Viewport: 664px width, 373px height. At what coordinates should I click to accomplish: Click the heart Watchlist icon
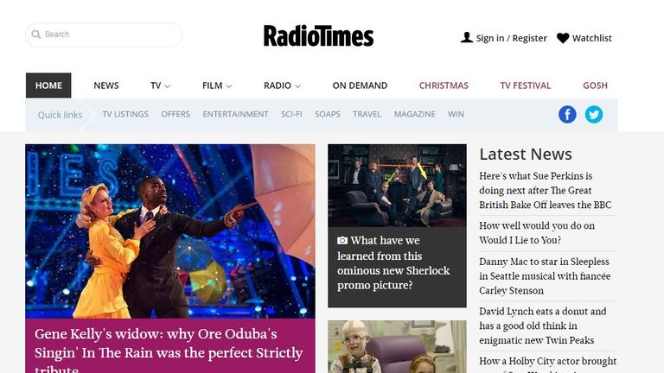[x=563, y=38]
